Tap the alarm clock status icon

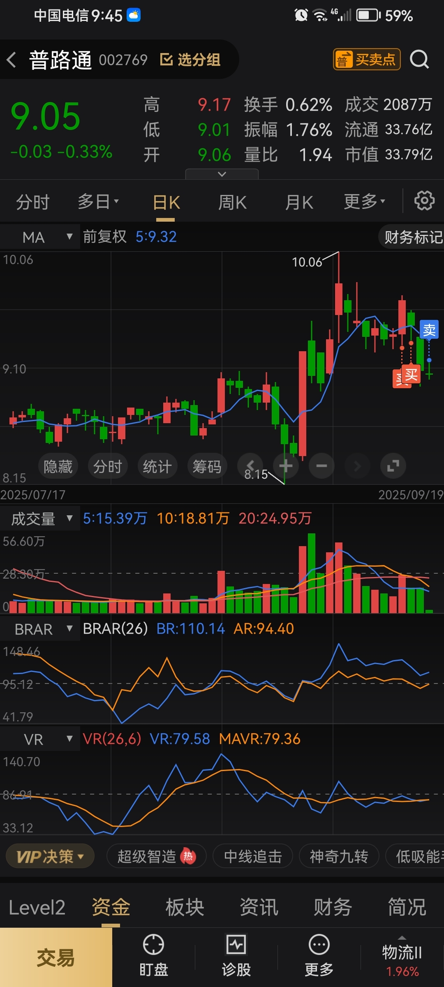click(x=301, y=16)
